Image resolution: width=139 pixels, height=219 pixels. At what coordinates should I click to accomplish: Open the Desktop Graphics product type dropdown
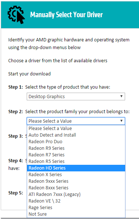76,97
